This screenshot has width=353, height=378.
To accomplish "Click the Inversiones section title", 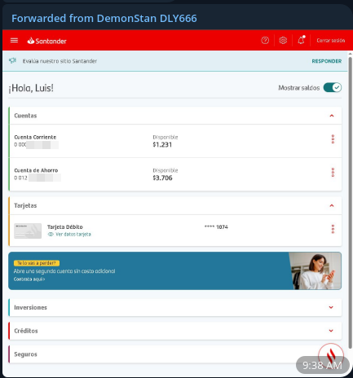I will point(30,307).
